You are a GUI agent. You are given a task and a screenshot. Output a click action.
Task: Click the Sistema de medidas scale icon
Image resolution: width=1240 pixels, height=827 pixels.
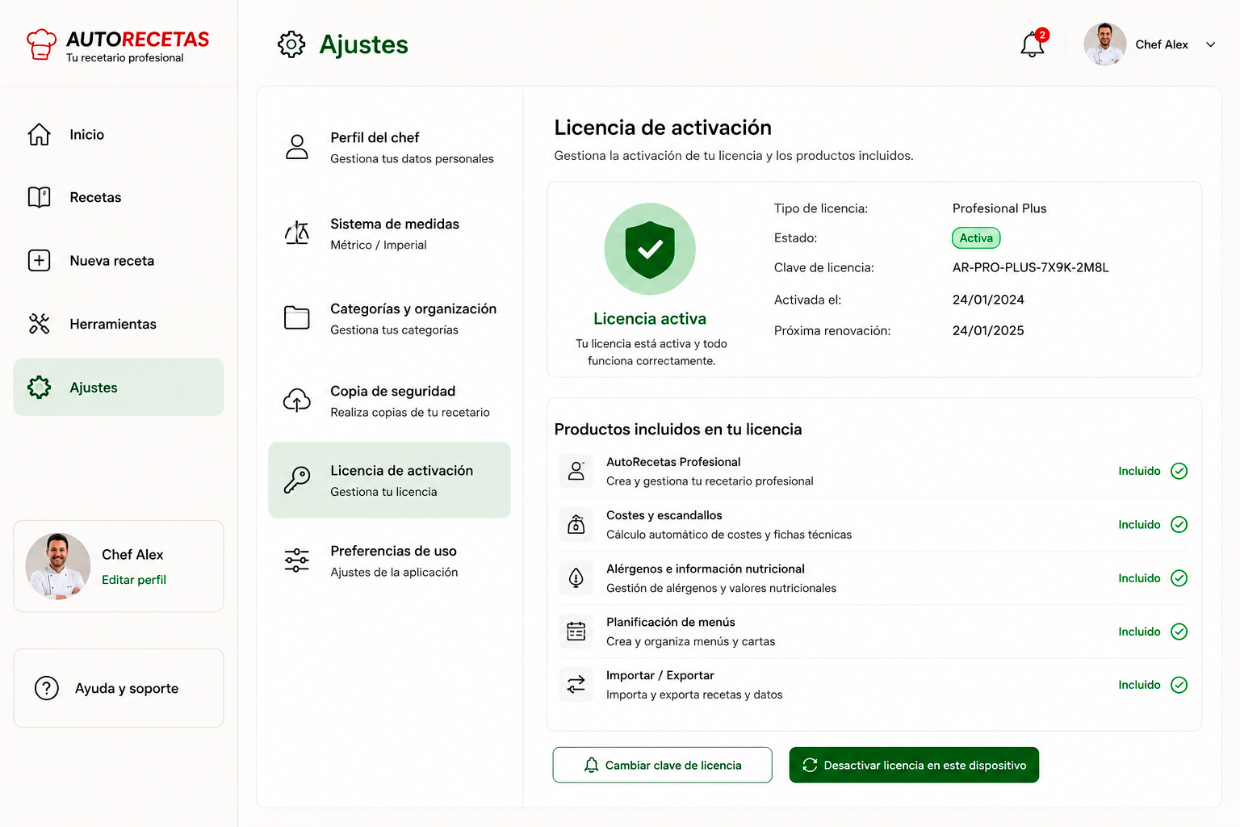coord(297,233)
